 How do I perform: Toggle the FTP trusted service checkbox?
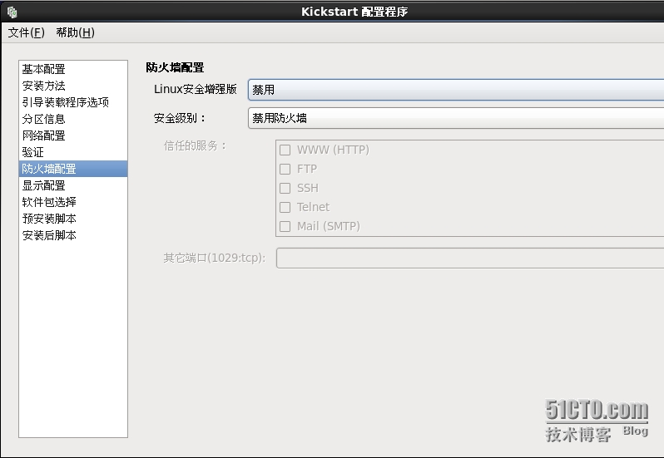pos(285,170)
